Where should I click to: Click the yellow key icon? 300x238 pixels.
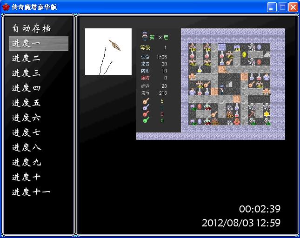(x=146, y=101)
